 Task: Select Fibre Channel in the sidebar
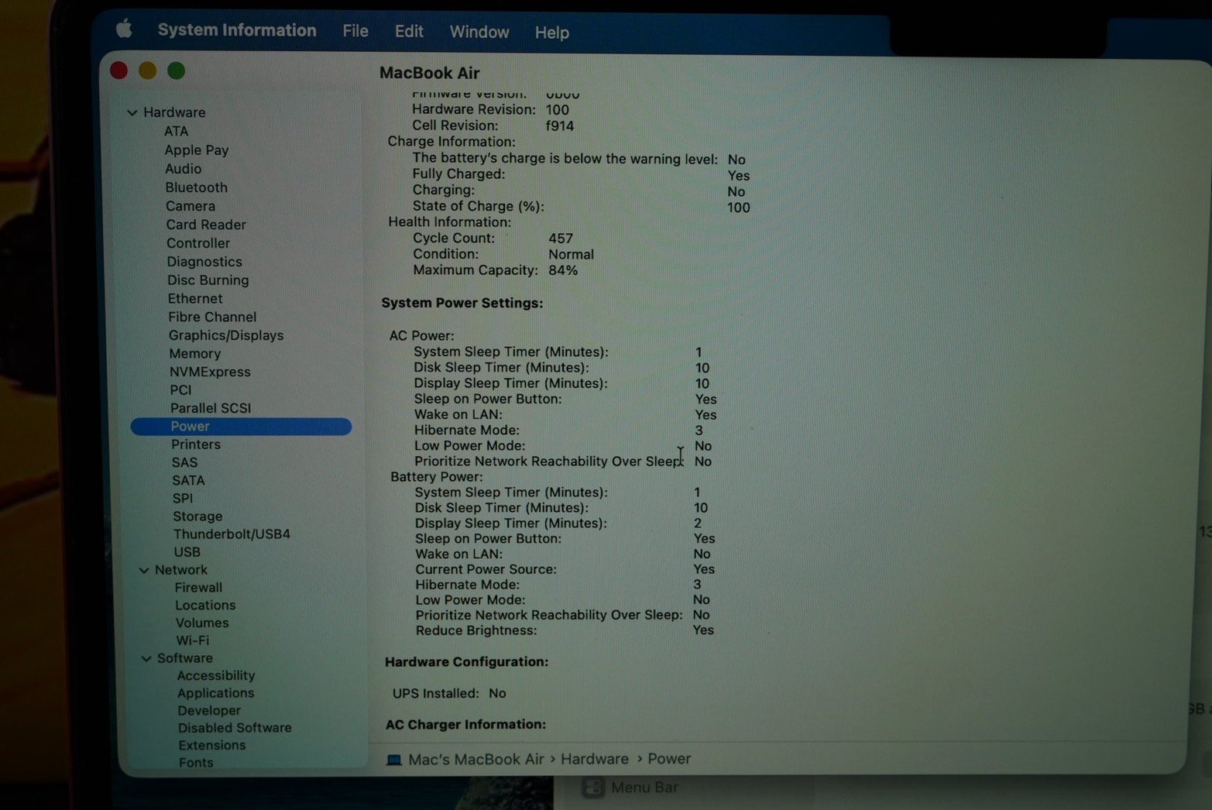[212, 317]
